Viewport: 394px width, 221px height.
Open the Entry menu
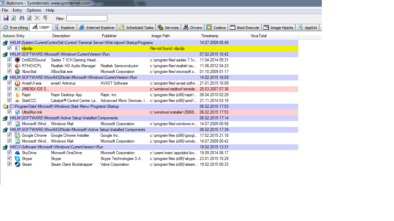(17, 10)
